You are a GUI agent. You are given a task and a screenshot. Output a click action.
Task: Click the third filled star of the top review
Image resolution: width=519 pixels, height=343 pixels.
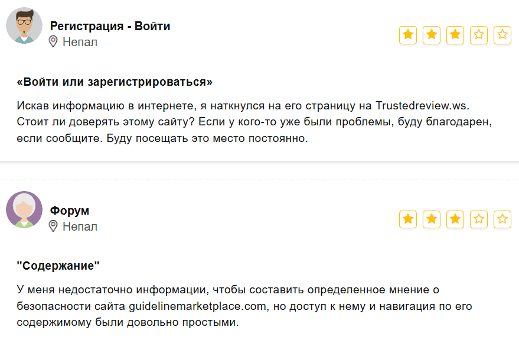pyautogui.click(x=455, y=35)
